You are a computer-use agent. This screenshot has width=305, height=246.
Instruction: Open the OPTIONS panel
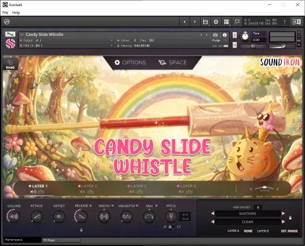[x=130, y=62]
